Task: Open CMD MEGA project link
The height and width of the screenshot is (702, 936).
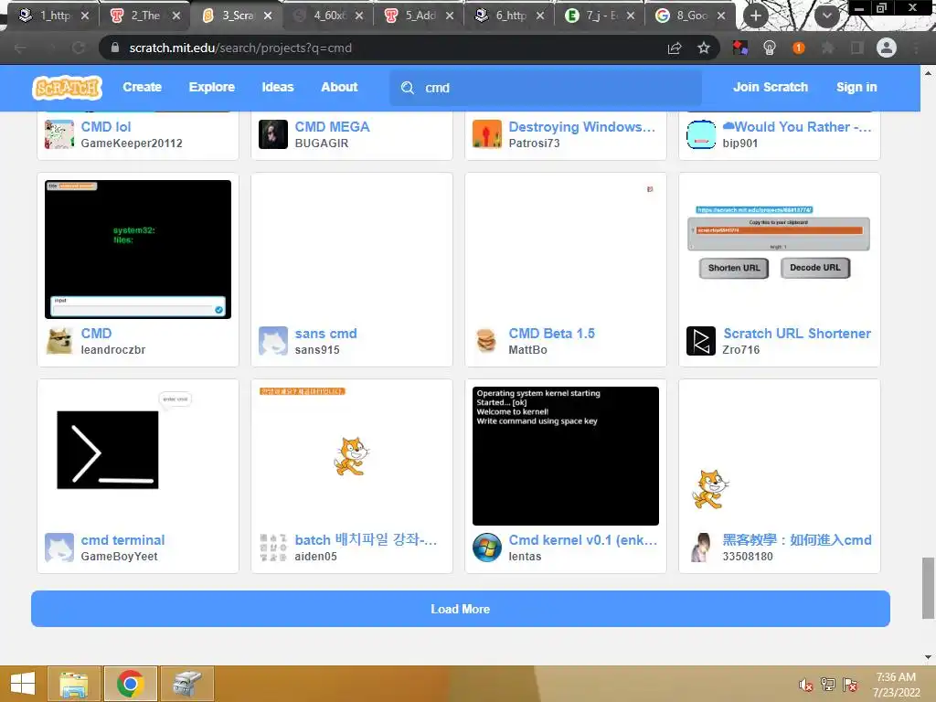Action: [x=332, y=126]
